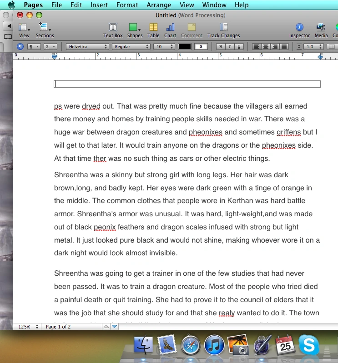The height and width of the screenshot is (363, 338).
Task: Launch Skype from the Dock
Action: point(309,345)
